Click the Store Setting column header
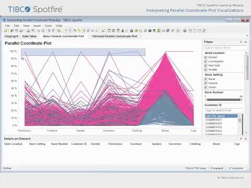The height and width of the screenshot is (188, 251). coord(37,144)
